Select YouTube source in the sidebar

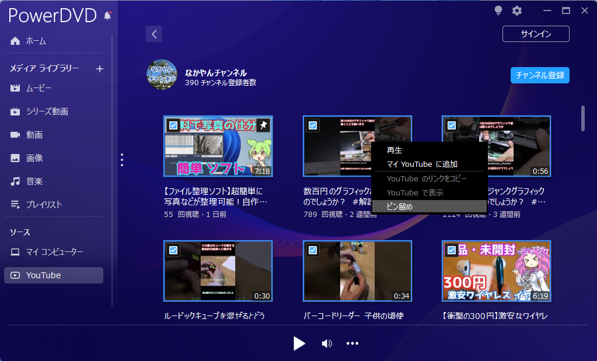54,275
